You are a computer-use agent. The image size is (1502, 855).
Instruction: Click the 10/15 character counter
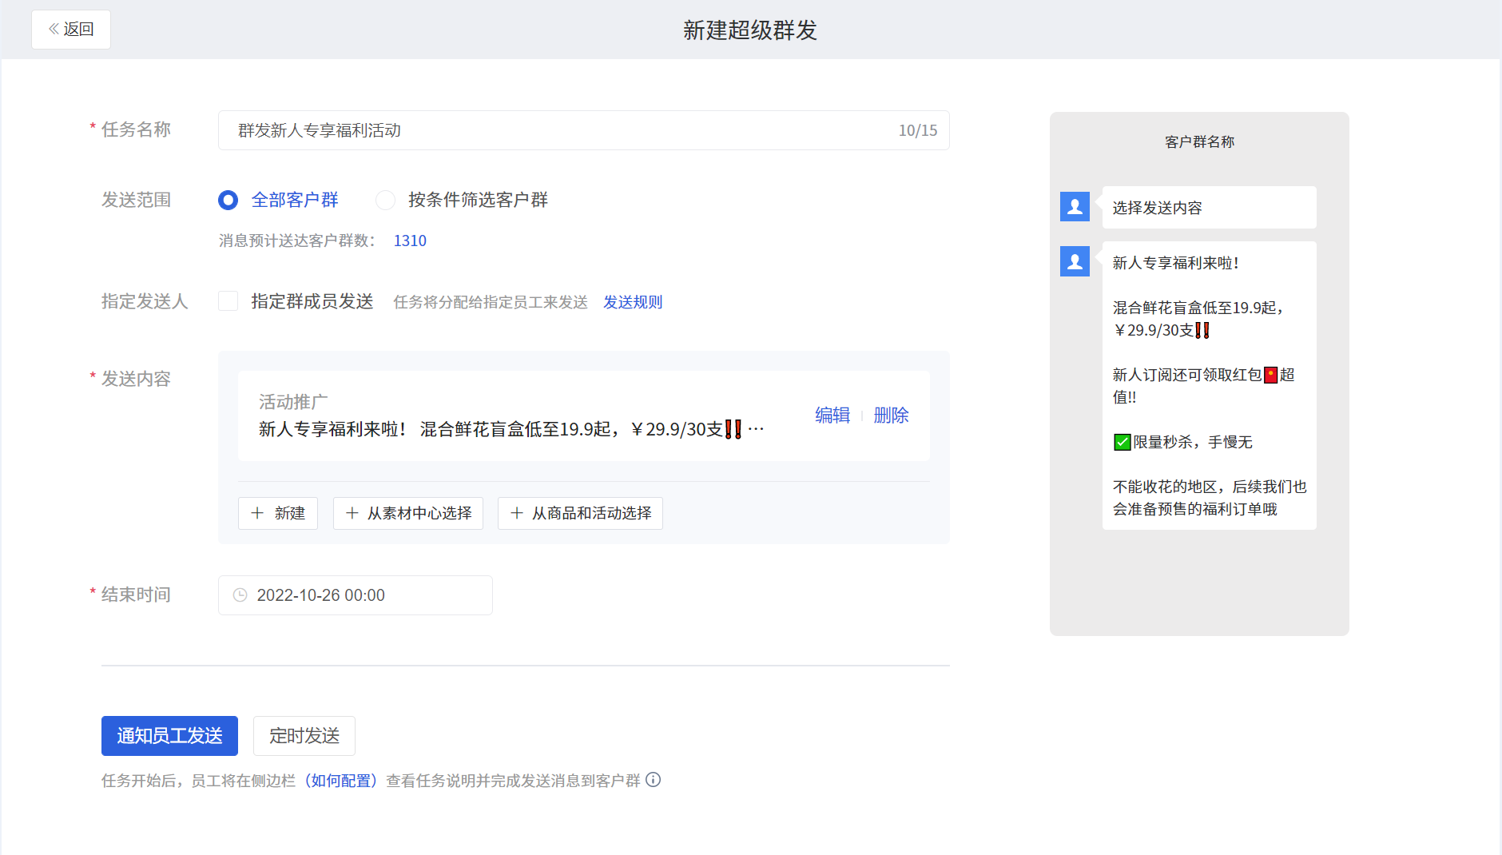tap(918, 130)
